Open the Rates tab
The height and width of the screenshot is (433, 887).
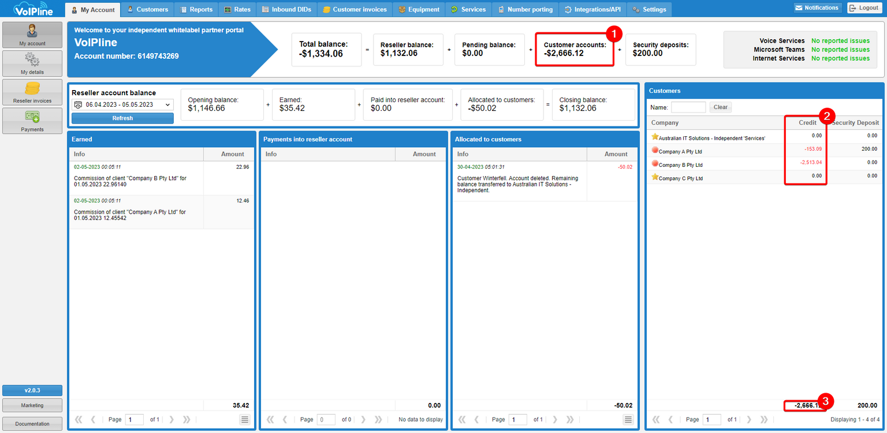pos(237,9)
